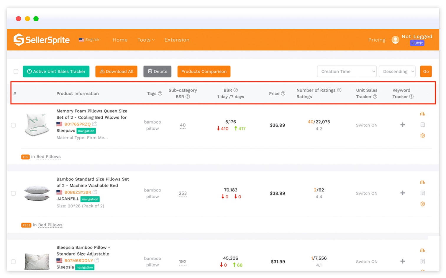Open Bed Pillows link after #253
Screen dimensions: 446x278
[x=50, y=225]
